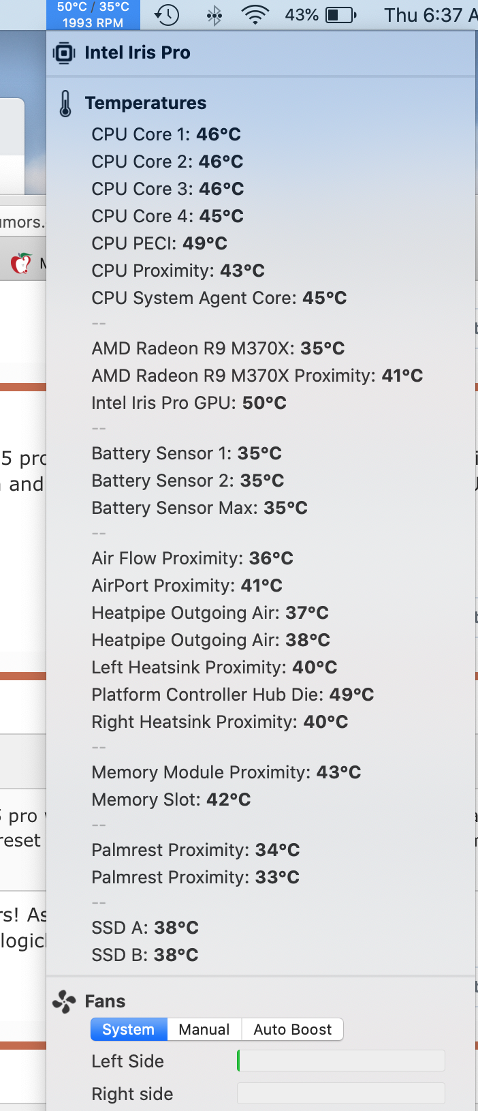
Task: Click the red apple favicon in browser
Action: click(x=21, y=263)
